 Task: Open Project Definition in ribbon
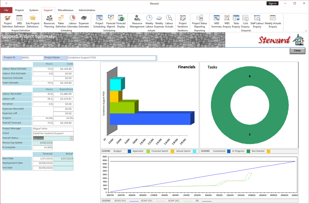coord(8,22)
